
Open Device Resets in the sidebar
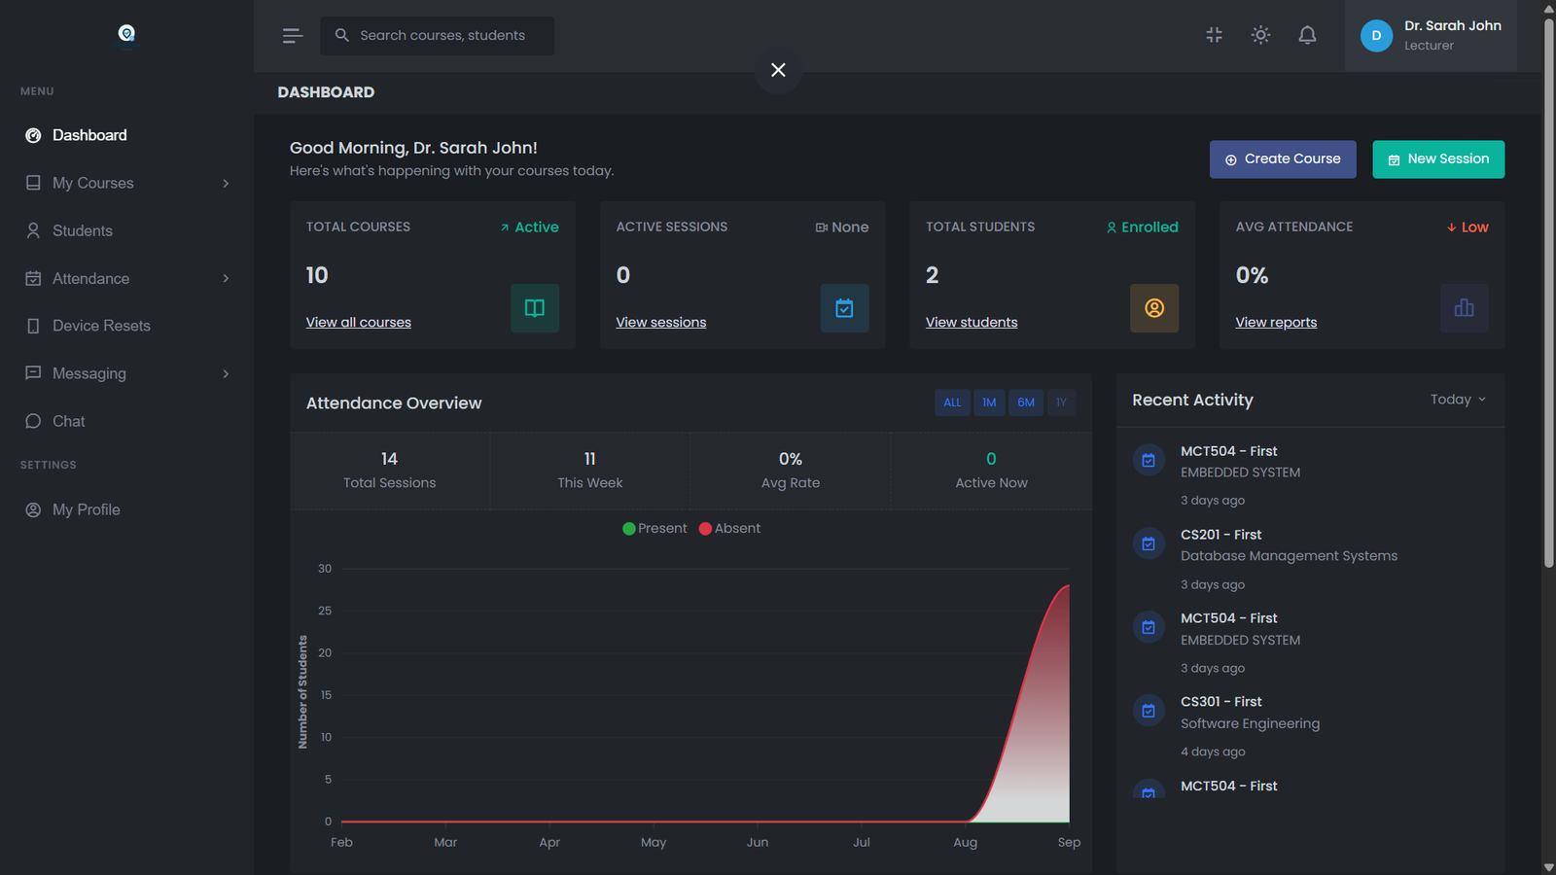tap(101, 326)
